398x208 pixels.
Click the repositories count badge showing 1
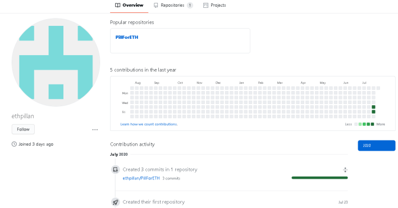click(x=190, y=5)
